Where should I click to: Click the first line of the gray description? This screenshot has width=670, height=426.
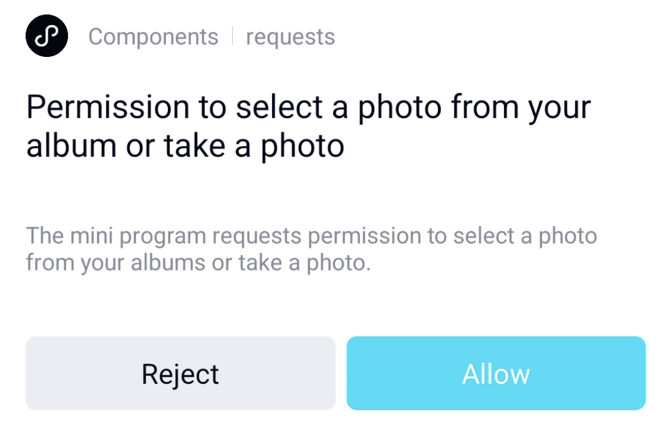[311, 236]
